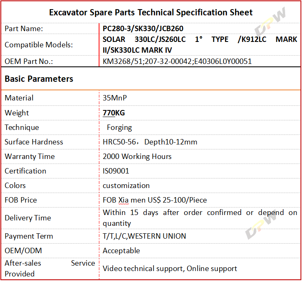303x281 pixels.
Task: Select the 'Certification' label cell
Action: 50,171
